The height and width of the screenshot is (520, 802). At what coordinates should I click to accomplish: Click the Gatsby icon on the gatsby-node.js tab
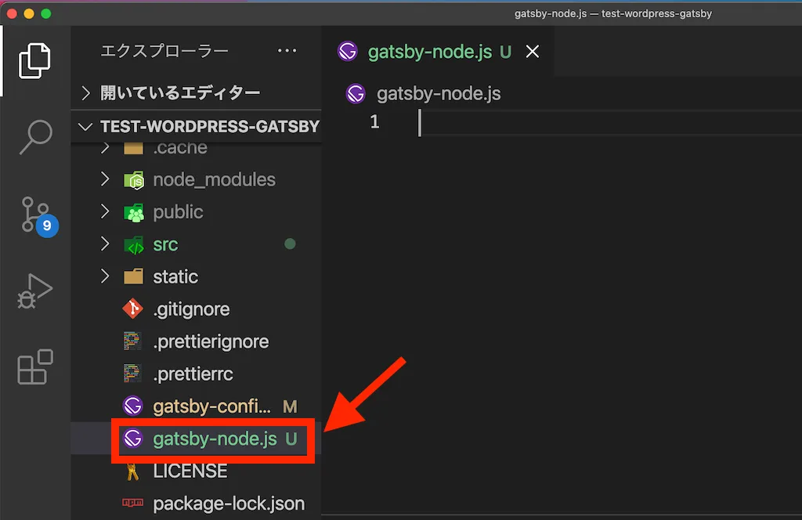pyautogui.click(x=347, y=51)
